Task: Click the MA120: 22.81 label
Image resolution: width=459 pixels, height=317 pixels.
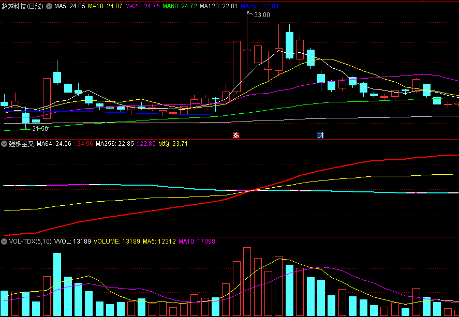Action: pos(219,6)
